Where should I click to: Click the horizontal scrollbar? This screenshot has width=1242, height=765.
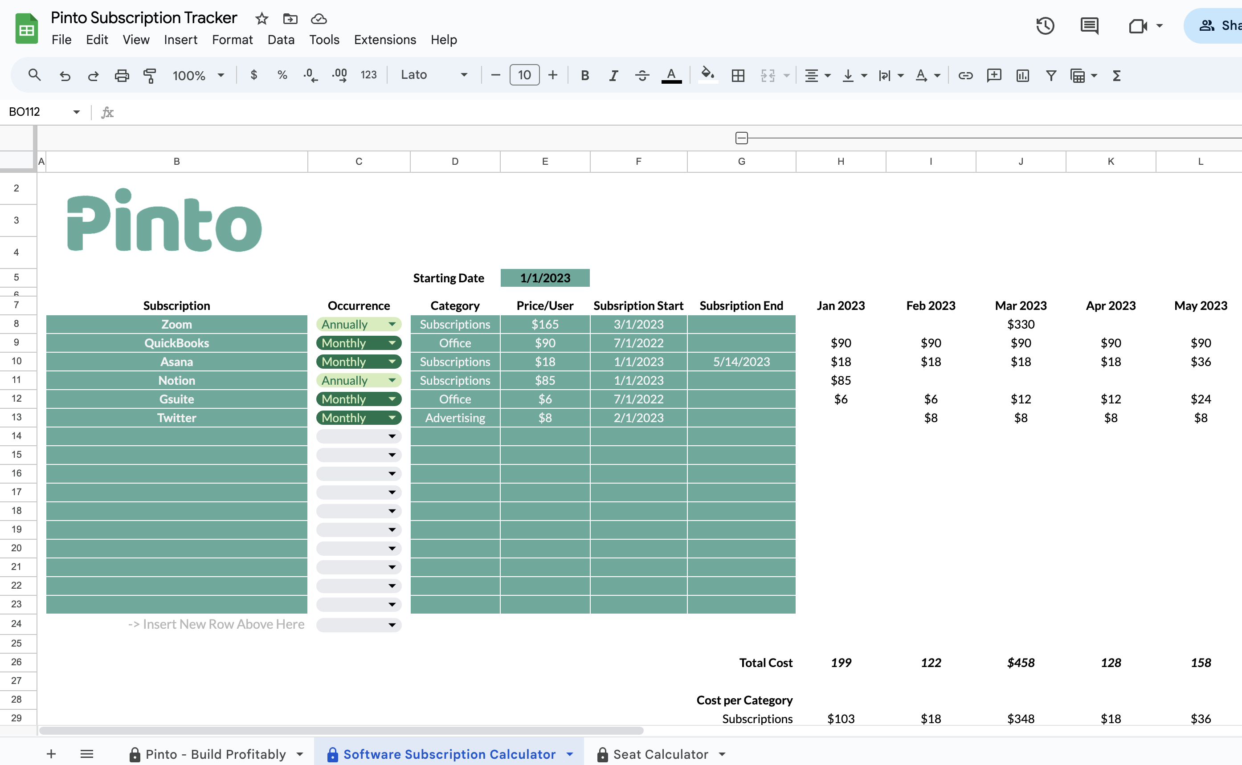pyautogui.click(x=341, y=730)
